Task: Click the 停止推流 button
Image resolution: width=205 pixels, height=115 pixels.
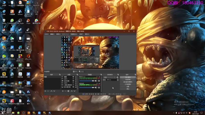Action: [x=128, y=77]
